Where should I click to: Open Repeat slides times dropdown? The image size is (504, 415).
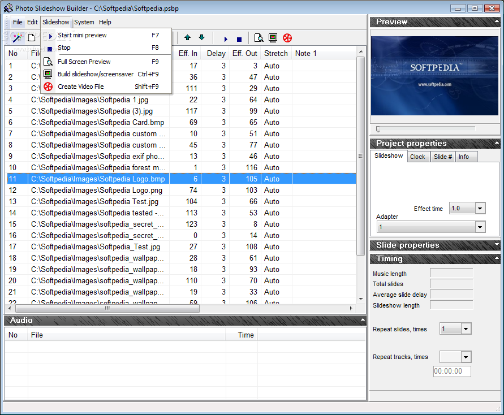[466, 329]
